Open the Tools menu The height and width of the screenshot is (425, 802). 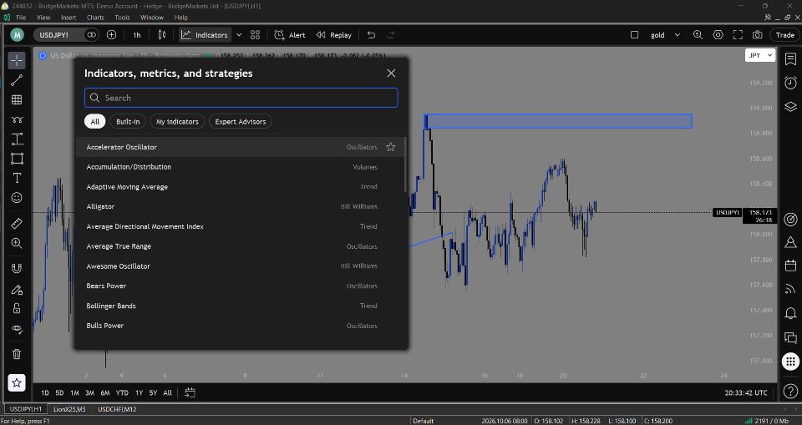pos(122,18)
